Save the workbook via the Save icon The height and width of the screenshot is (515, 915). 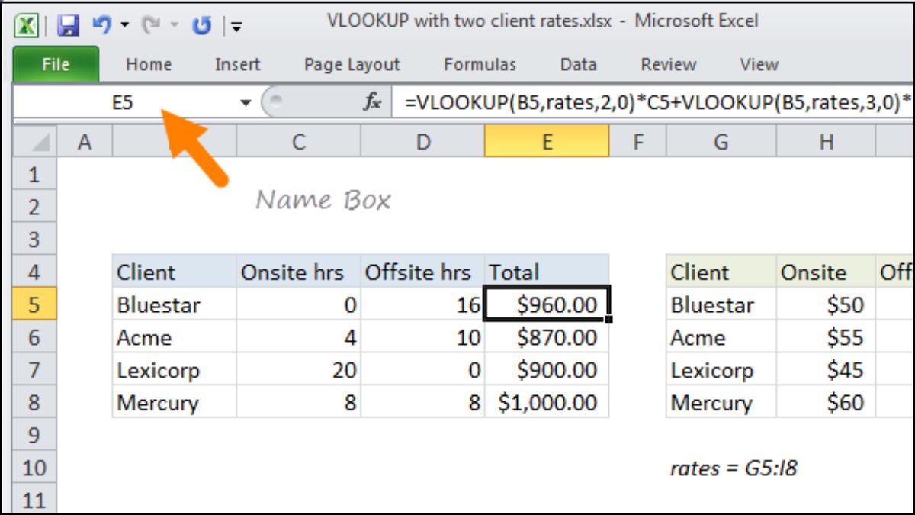(67, 22)
